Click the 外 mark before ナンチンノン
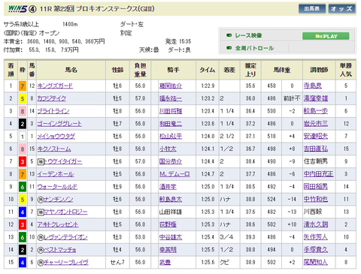This screenshot has width=361, height=274. [41, 200]
